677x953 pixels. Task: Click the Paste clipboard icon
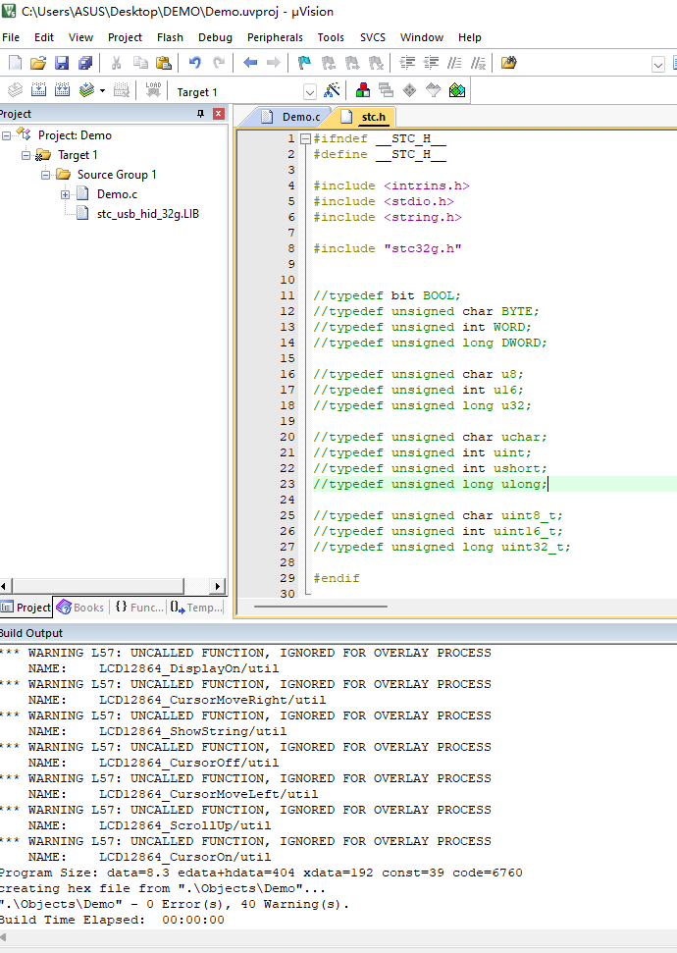[164, 63]
